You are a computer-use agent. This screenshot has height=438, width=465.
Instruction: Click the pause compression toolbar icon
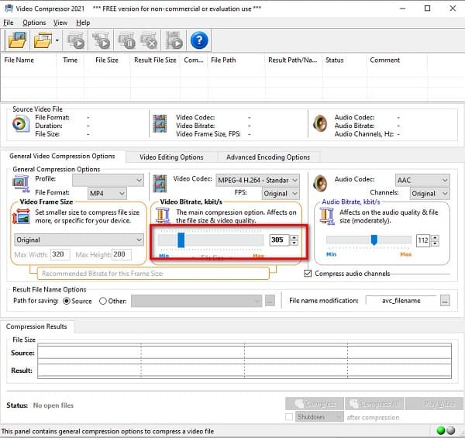(x=126, y=40)
